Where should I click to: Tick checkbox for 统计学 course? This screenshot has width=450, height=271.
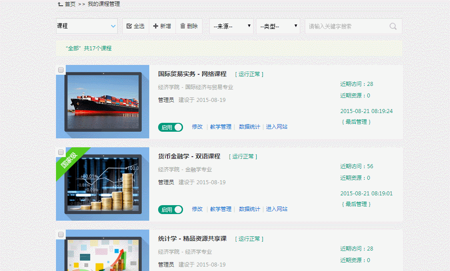pyautogui.click(x=61, y=235)
